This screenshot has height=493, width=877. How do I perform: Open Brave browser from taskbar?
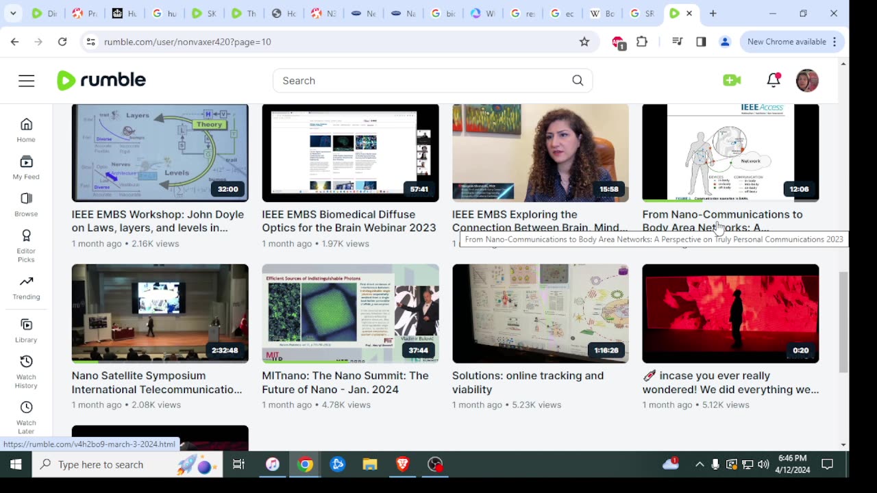click(402, 464)
